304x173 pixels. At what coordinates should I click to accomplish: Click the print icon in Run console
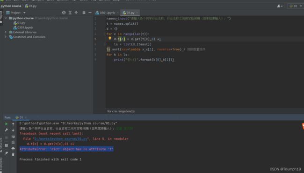[x=13, y=148]
